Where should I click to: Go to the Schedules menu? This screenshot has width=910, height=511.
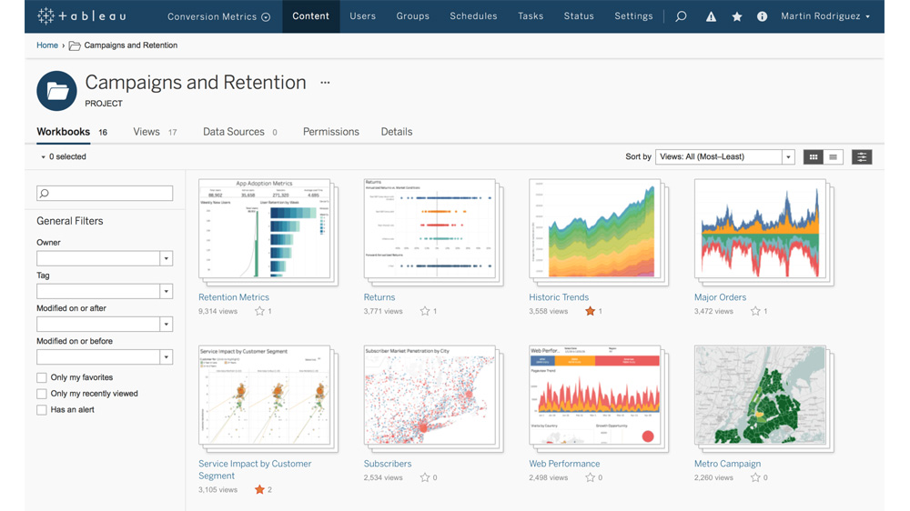pyautogui.click(x=473, y=16)
